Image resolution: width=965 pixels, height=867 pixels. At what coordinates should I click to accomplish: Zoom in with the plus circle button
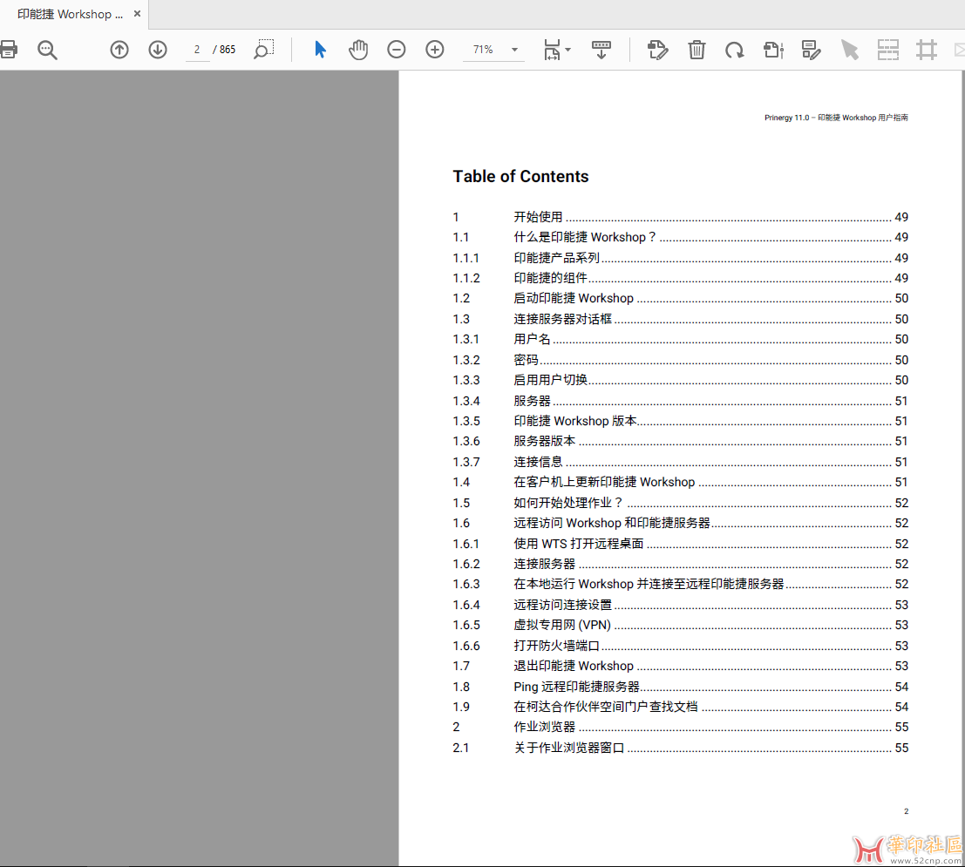pyautogui.click(x=434, y=49)
